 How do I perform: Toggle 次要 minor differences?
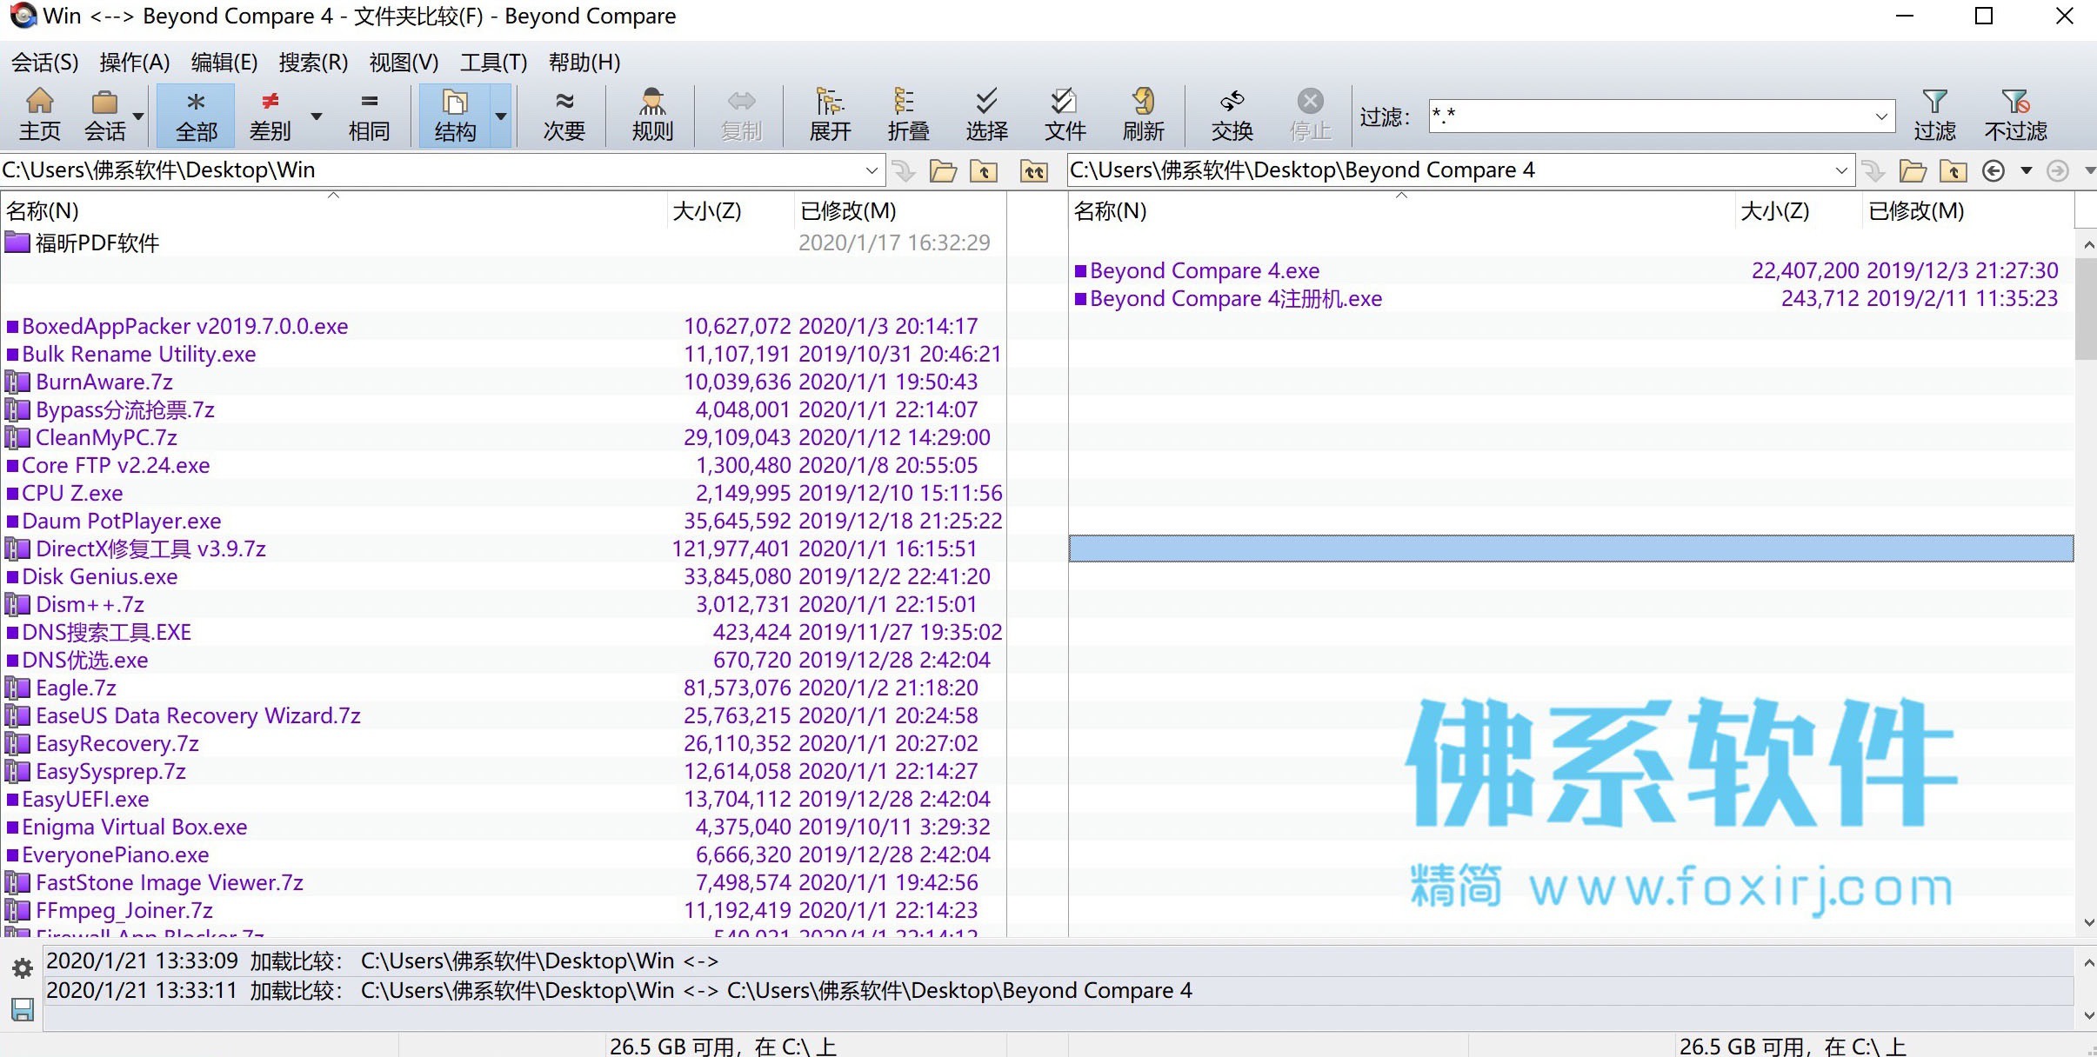pos(564,115)
